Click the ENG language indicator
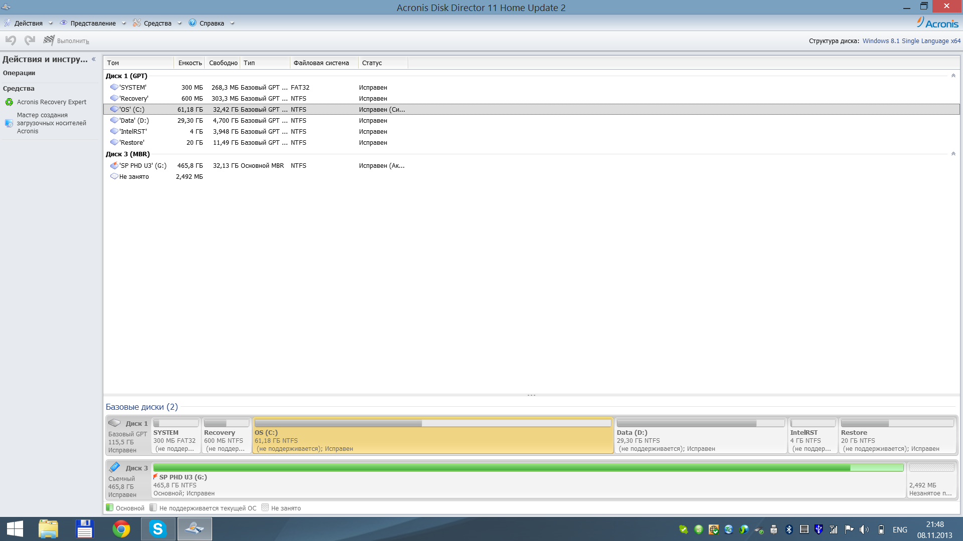Viewport: 963px width, 541px height. [900, 529]
